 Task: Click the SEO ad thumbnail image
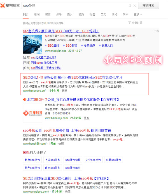[x=33, y=44]
